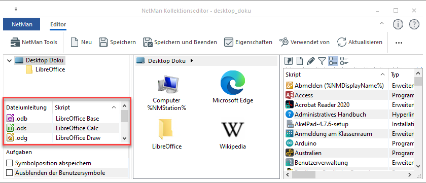The width and height of the screenshot is (426, 183).
Task: Click the Dateiumleitung table scroll-up arrow
Action: coord(124,106)
